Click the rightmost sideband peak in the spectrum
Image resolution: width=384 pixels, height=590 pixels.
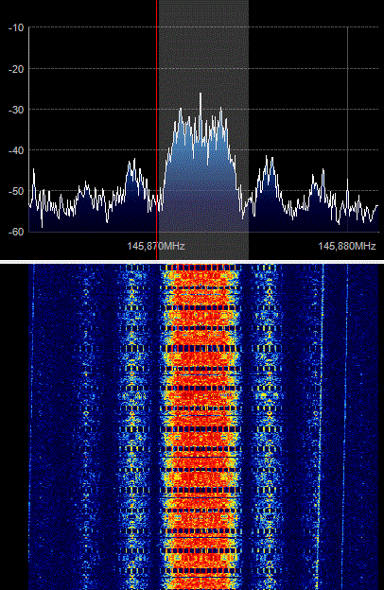coord(320,175)
